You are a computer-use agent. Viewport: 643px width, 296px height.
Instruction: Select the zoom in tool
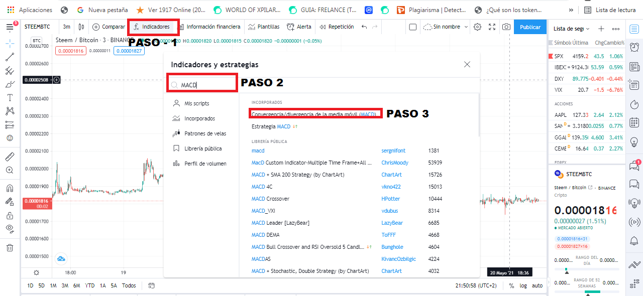[x=10, y=170]
